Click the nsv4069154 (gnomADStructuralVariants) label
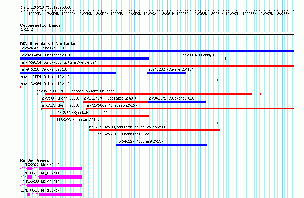Screen dimensions: 304x198 [58, 62]
